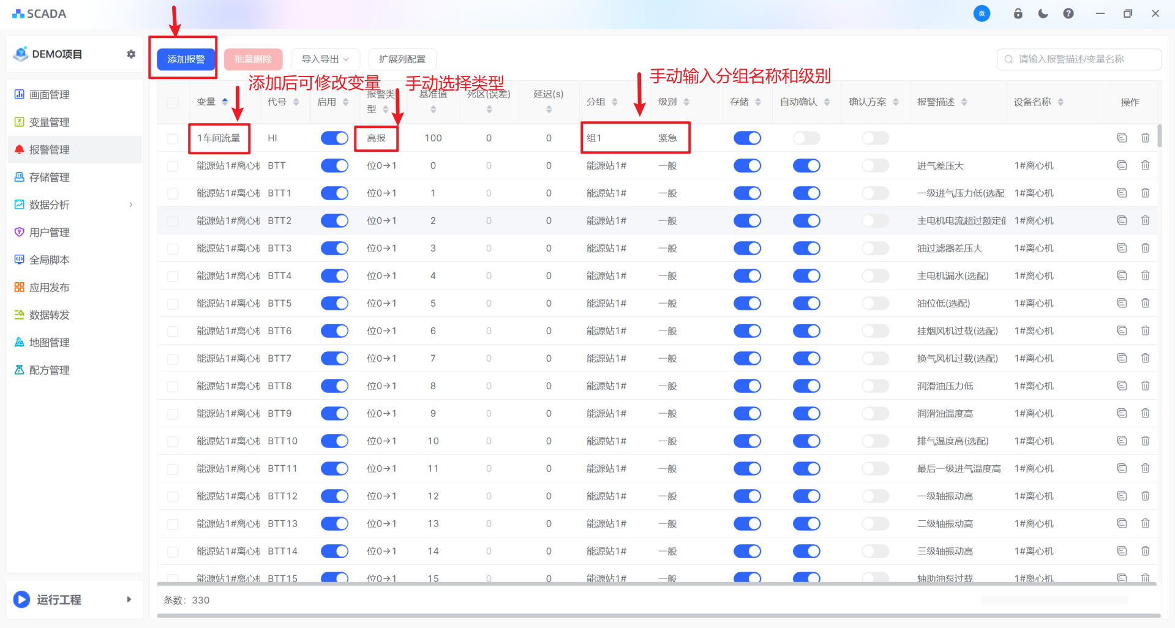Image resolution: width=1175 pixels, height=628 pixels.
Task: Disable the 启用 toggle for BTT2 row
Action: [x=334, y=220]
